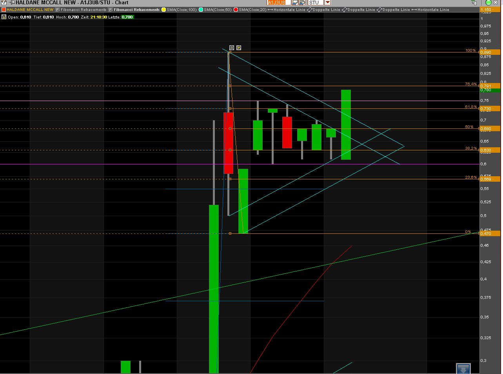Viewport: 503px width, 374px height.
Task: Click the cyan SMA(Close;50) color circle
Action: 201,10
